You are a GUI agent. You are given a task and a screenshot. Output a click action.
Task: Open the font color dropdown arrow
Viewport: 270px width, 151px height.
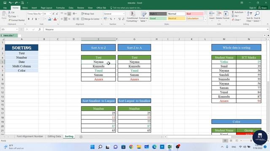pyautogui.click(x=58, y=19)
